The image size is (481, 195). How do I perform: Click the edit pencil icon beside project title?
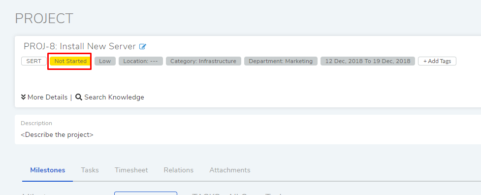coord(143,47)
